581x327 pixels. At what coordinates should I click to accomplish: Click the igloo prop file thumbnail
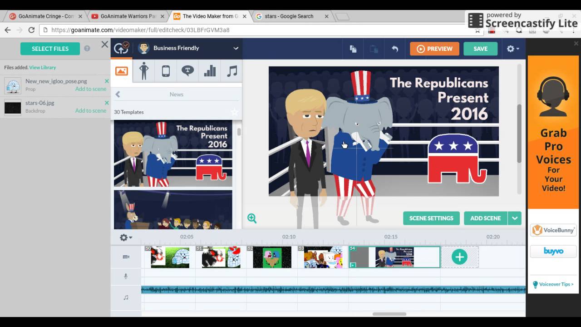click(13, 86)
